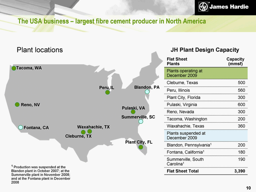This screenshot has width=256, height=192.
Task: Select the 'Plants suspended at December 2009' row
Action: tap(204, 136)
